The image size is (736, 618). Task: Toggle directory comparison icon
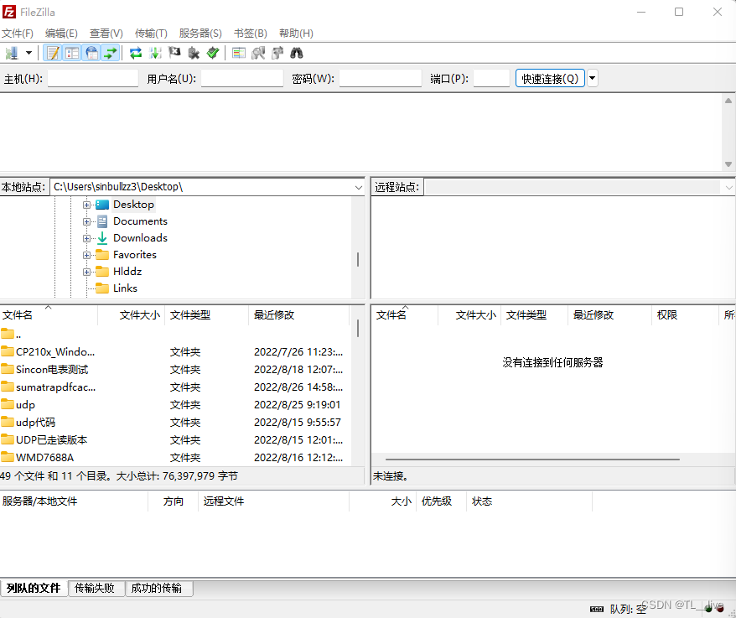258,53
